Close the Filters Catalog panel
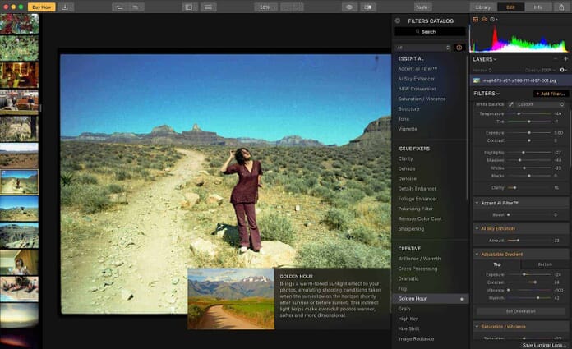 click(398, 21)
